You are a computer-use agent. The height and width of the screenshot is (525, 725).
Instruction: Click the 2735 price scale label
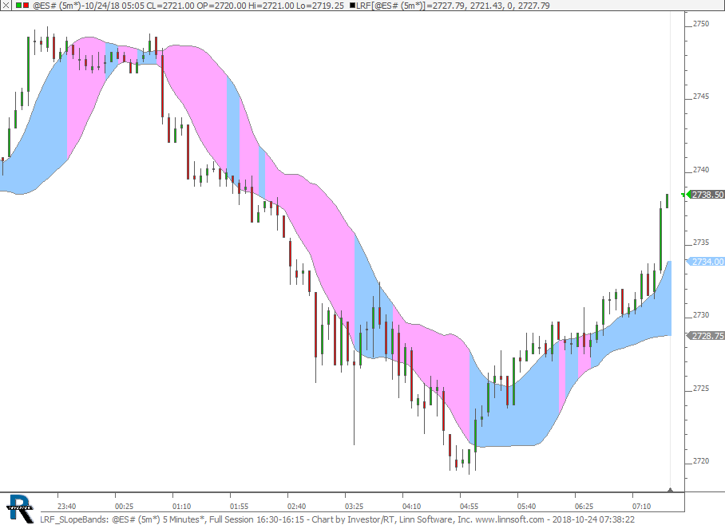tap(700, 243)
